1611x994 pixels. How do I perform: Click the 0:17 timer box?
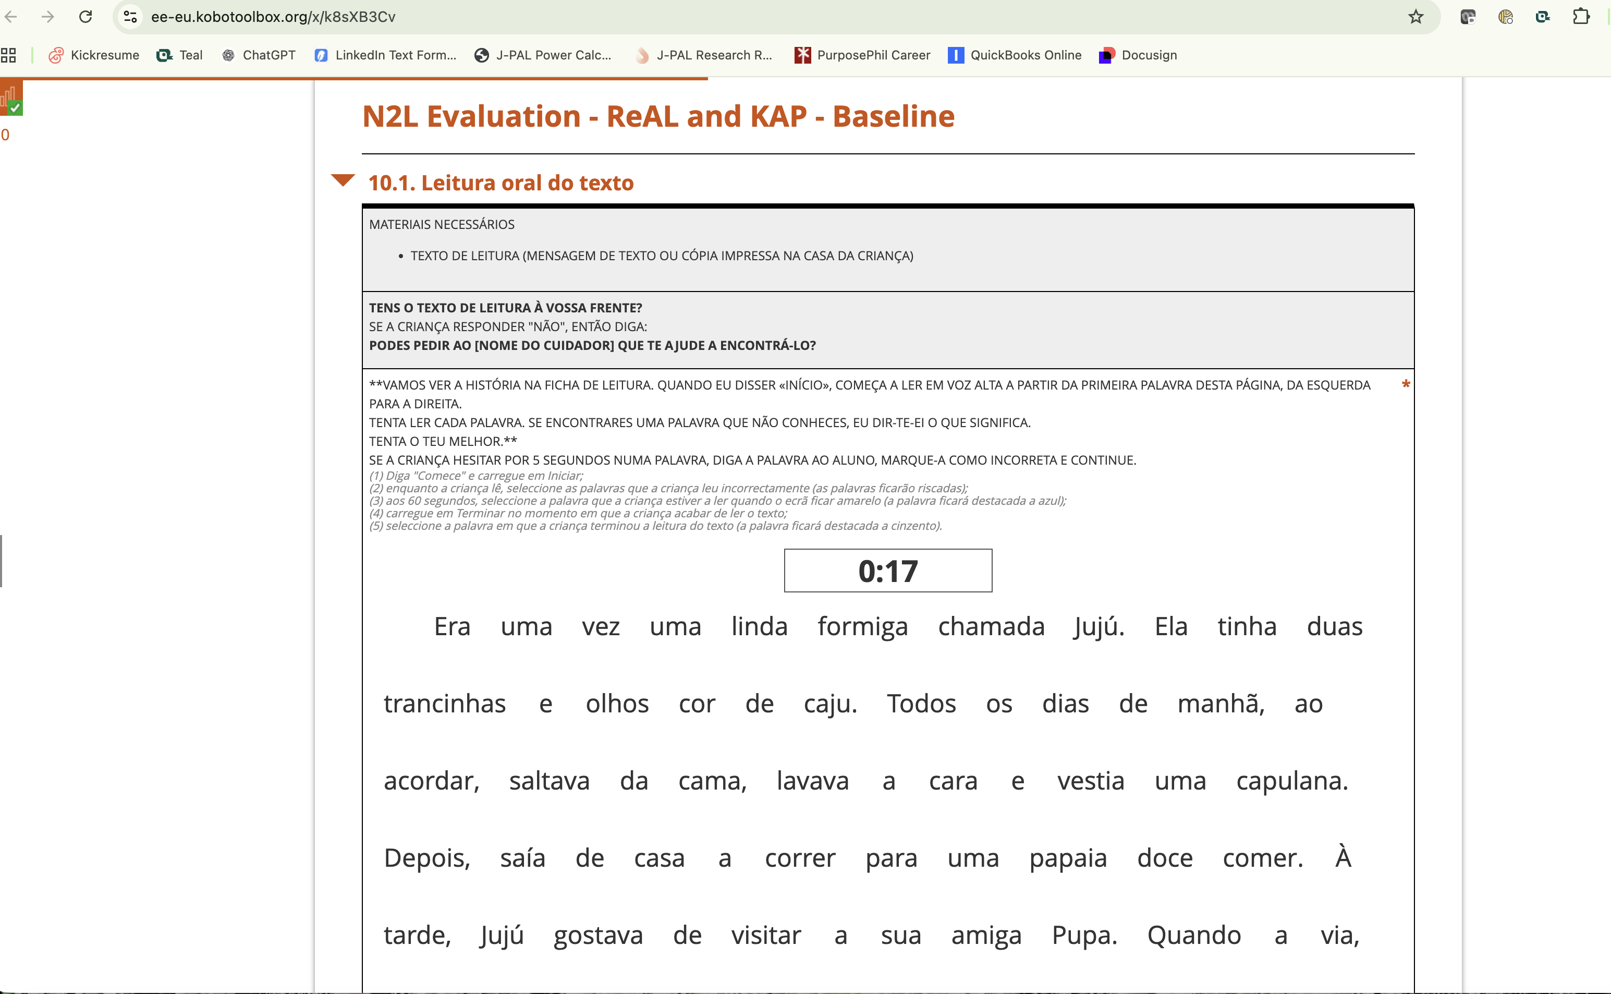pyautogui.click(x=888, y=571)
